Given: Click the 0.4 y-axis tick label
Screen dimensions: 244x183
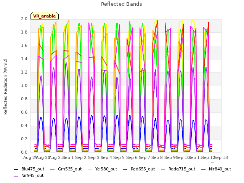Looking at the screenshot, I should [x=24, y=125].
